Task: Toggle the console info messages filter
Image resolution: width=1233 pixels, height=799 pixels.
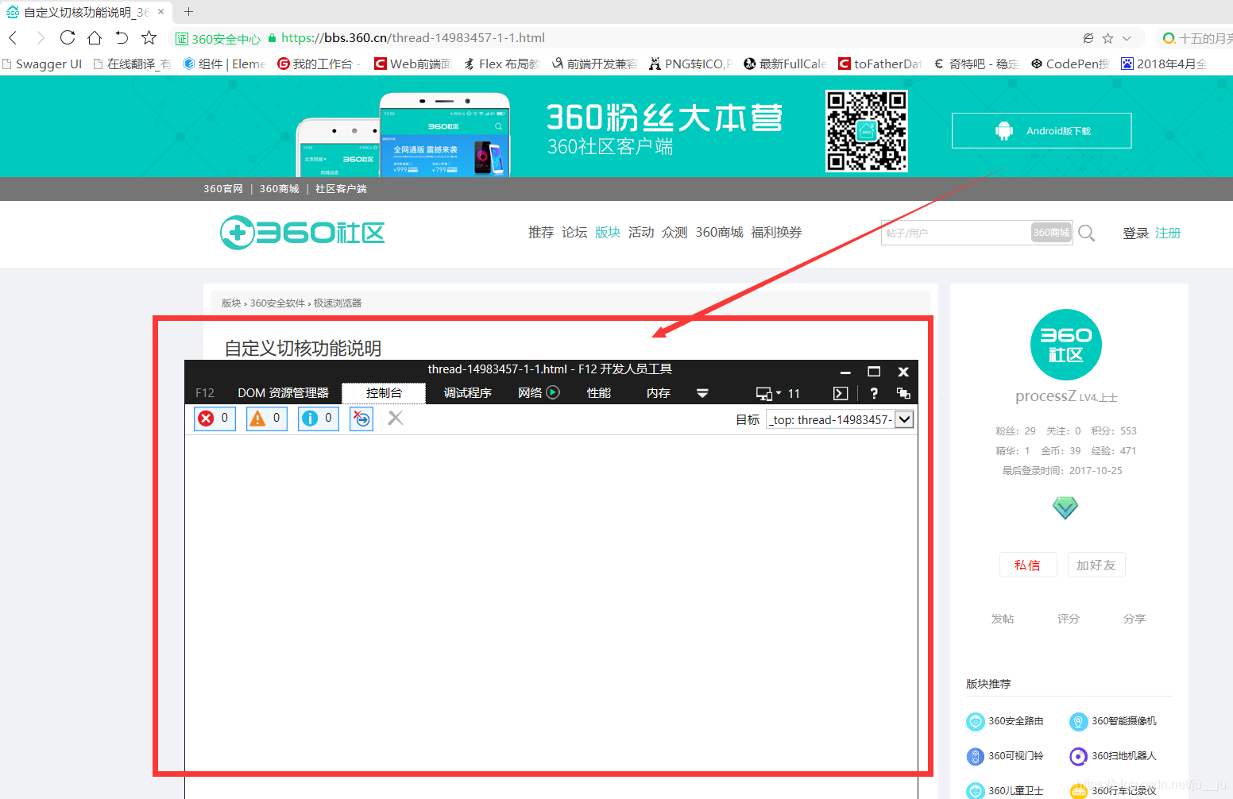Action: coord(319,419)
